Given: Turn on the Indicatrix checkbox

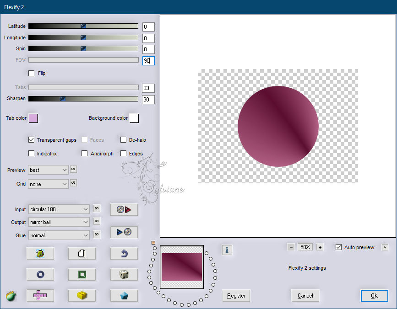Looking at the screenshot, I should [x=32, y=154].
